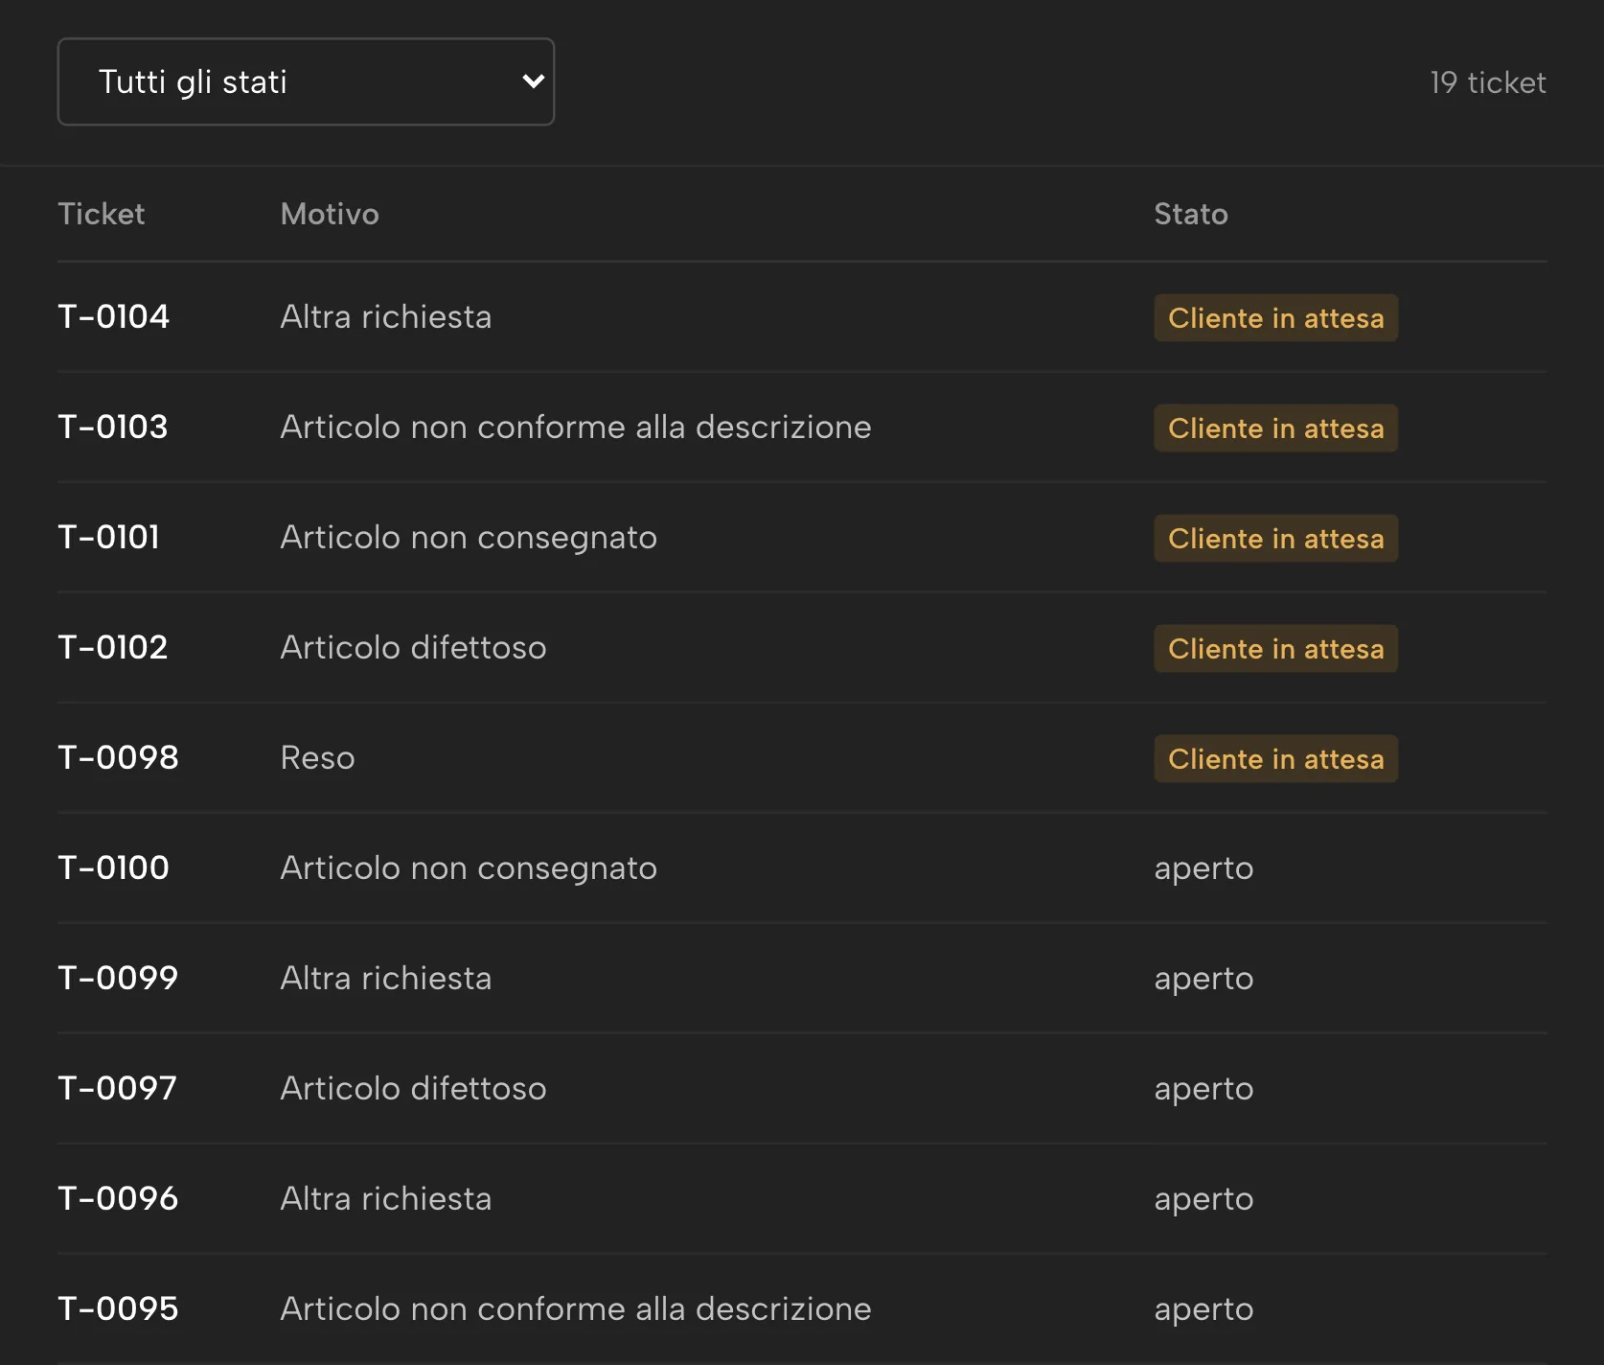
Task: Click the 'Ticket' column header
Action: [102, 214]
